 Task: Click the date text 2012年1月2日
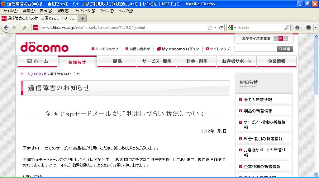coord(214,131)
